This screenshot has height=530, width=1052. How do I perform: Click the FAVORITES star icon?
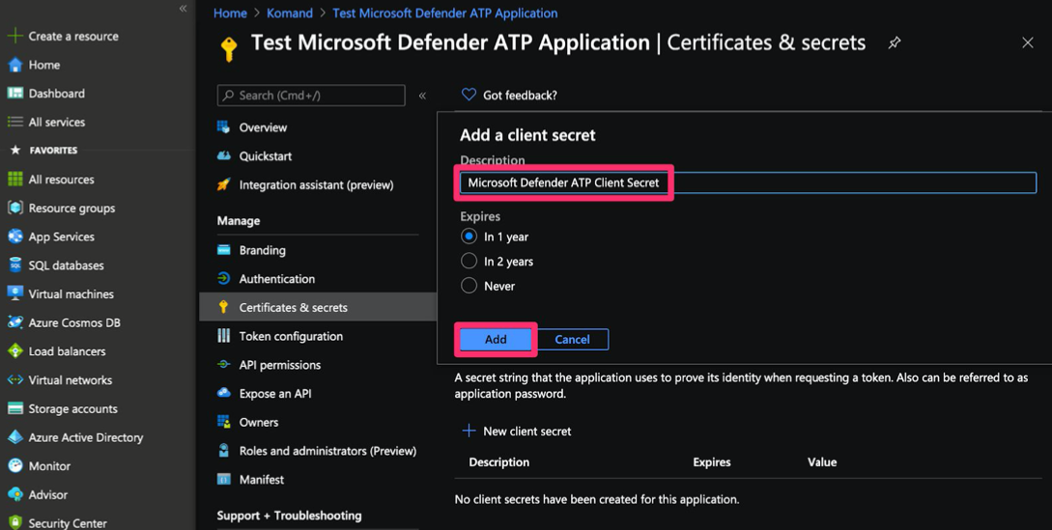click(x=14, y=151)
